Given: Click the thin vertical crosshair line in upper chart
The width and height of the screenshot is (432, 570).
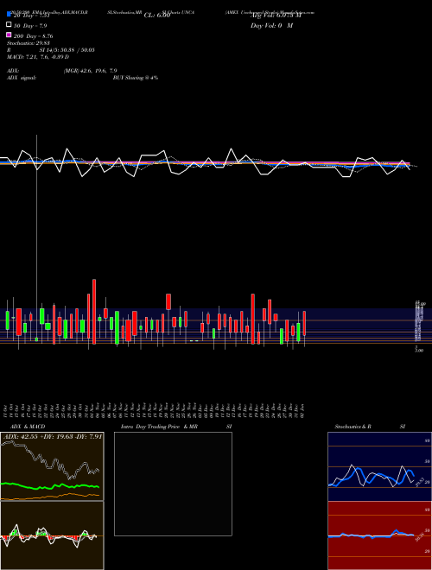Looking at the screenshot, I should click(36, 237).
